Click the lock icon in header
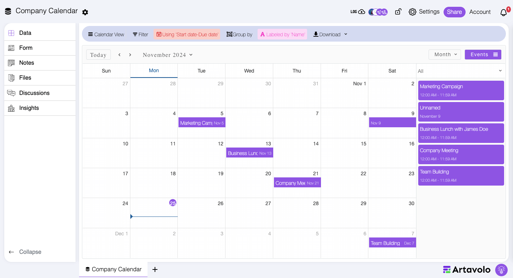Viewport: 513px width, 278px height. tap(398, 12)
